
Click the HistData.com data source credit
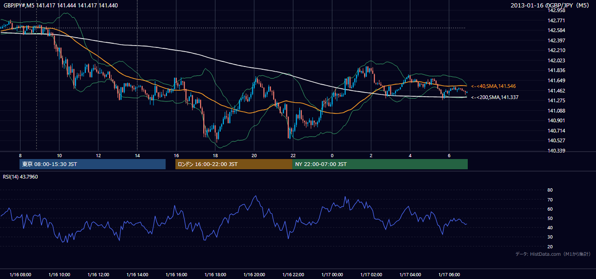pyautogui.click(x=553, y=254)
